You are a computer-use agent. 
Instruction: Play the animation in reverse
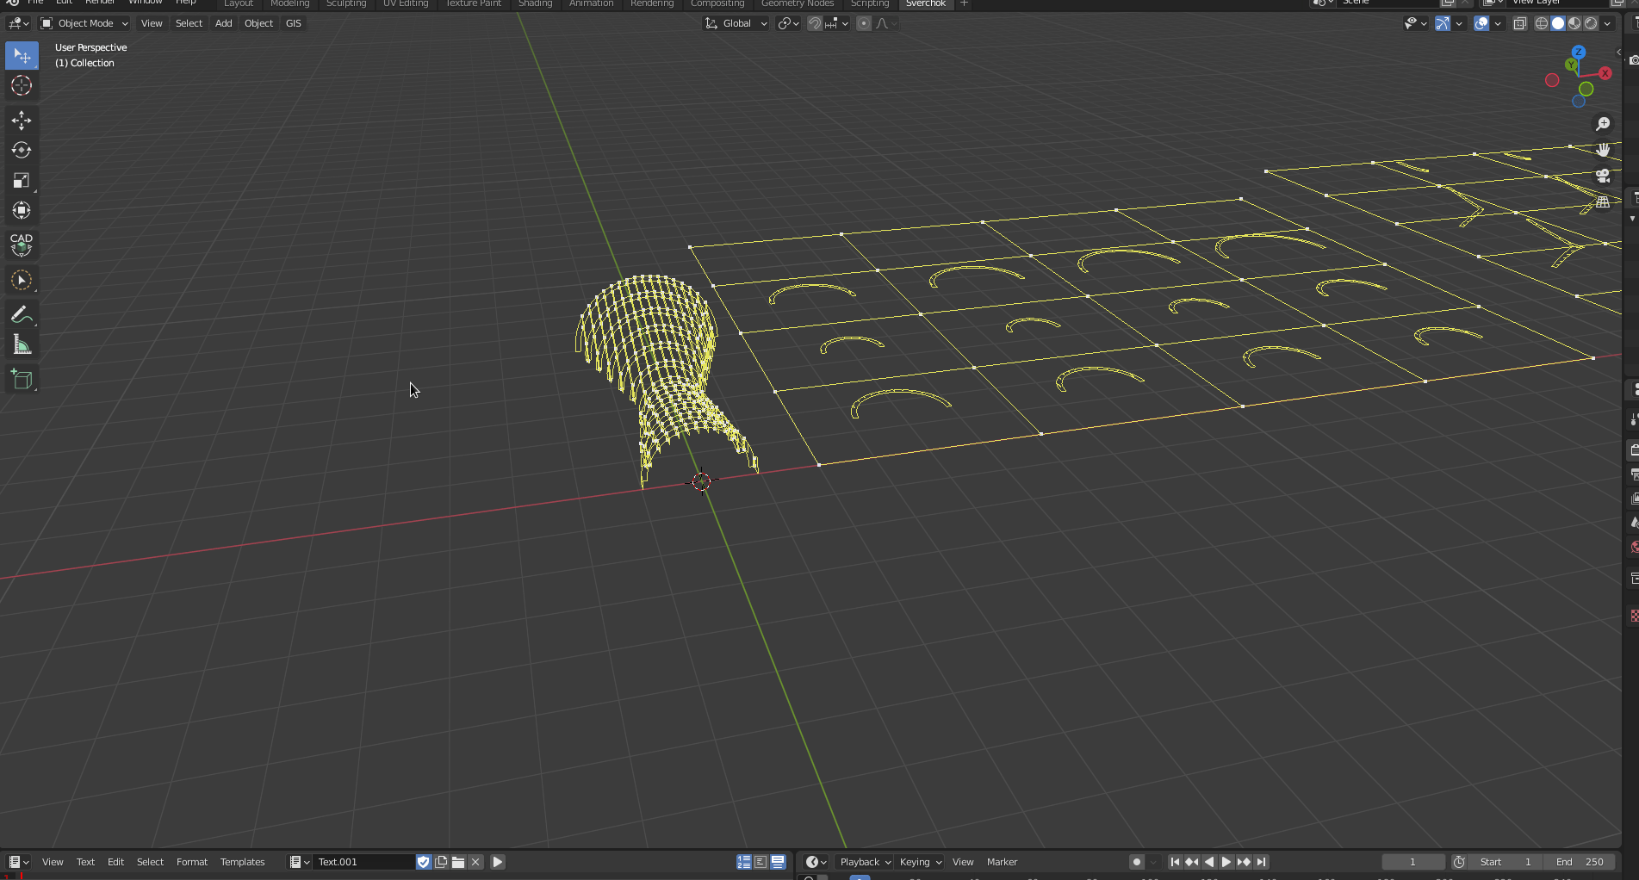pyautogui.click(x=1209, y=862)
